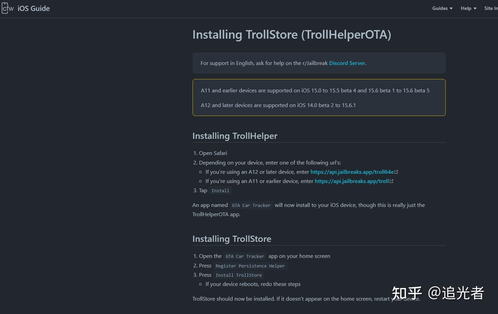
Task: Open the Guides navigation menu
Action: pyautogui.click(x=440, y=8)
